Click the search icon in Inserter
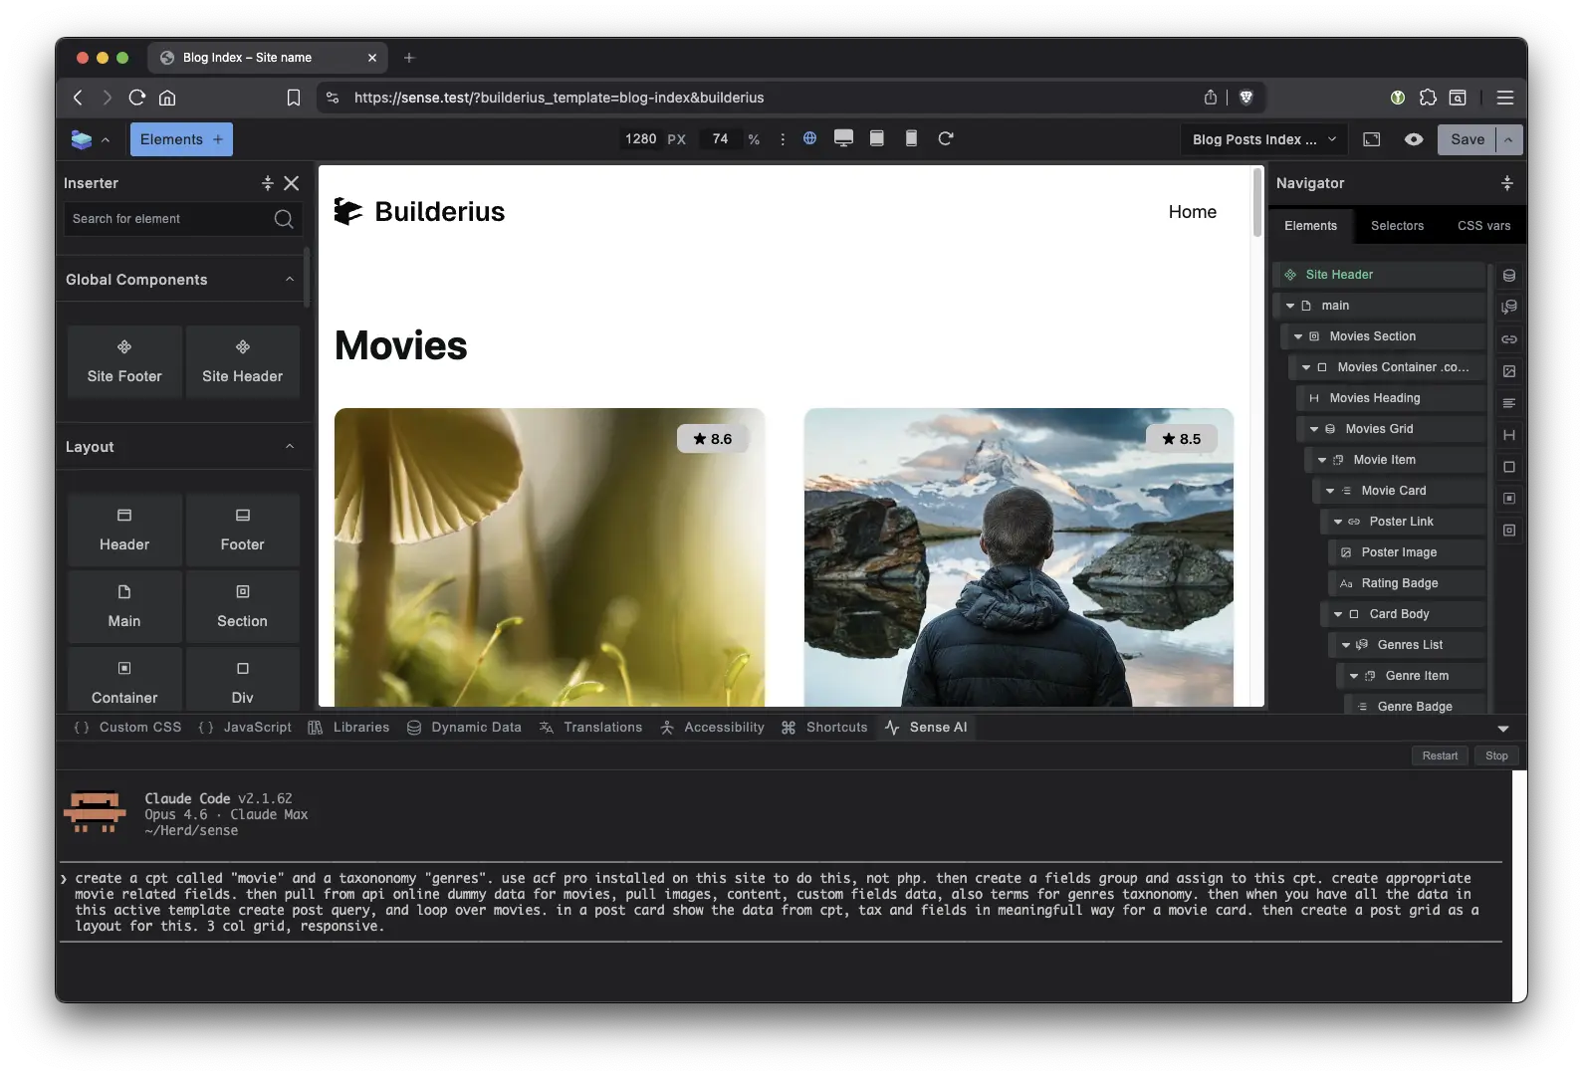Viewport: 1583px width, 1076px height. [x=284, y=219]
